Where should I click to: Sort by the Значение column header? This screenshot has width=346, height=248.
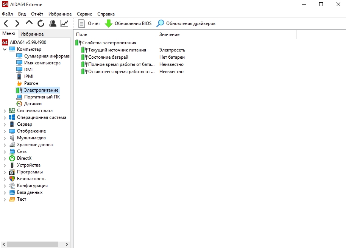pos(227,34)
